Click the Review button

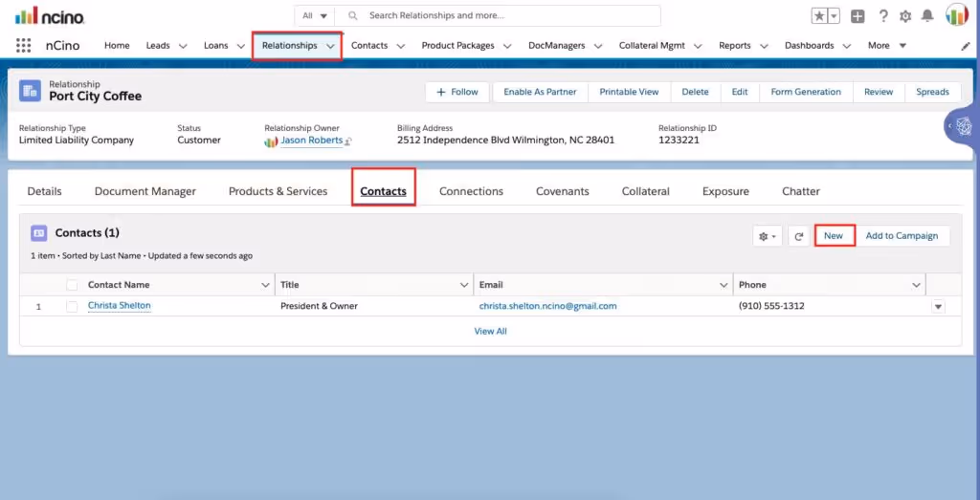pyautogui.click(x=879, y=92)
